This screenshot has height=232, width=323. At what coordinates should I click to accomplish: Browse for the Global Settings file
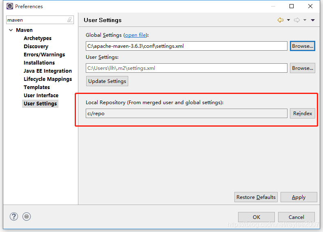303,46
